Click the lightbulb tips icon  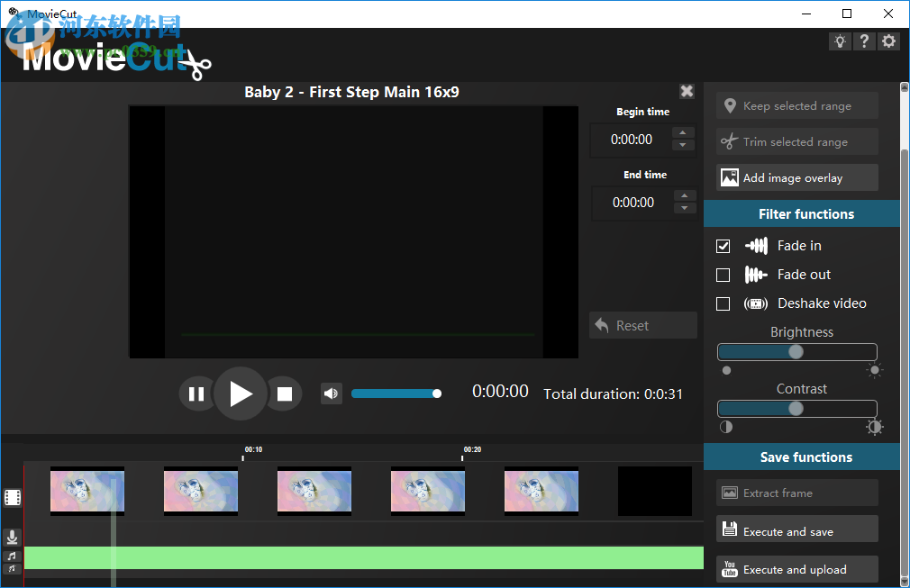pos(840,41)
